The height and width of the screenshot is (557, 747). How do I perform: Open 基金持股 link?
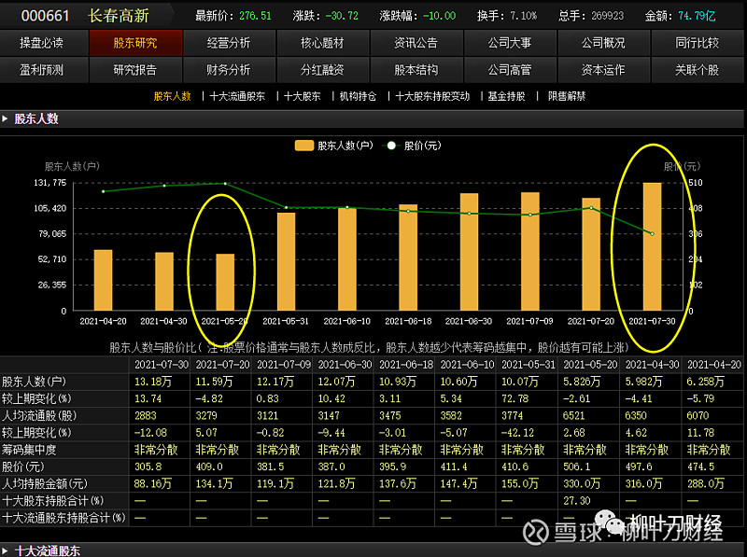[x=506, y=97]
